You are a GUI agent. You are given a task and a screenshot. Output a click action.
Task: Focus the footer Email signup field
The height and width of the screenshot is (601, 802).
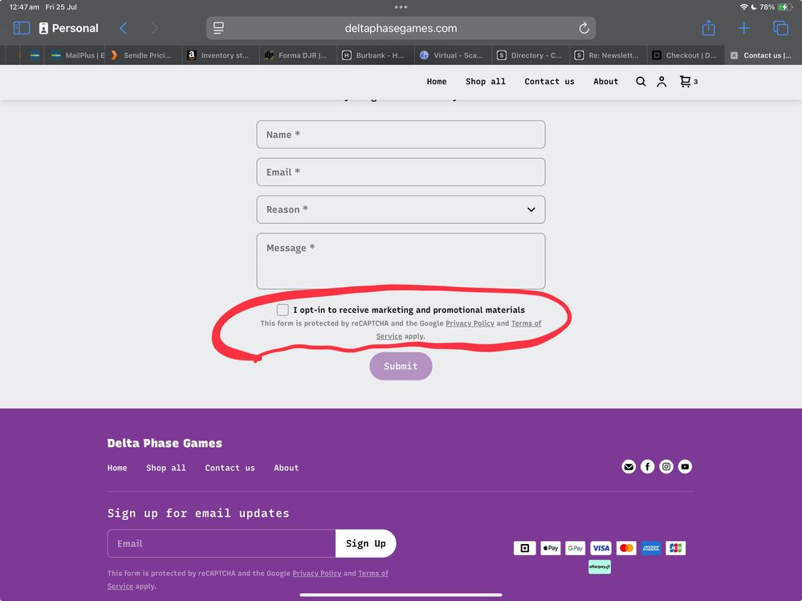point(222,543)
